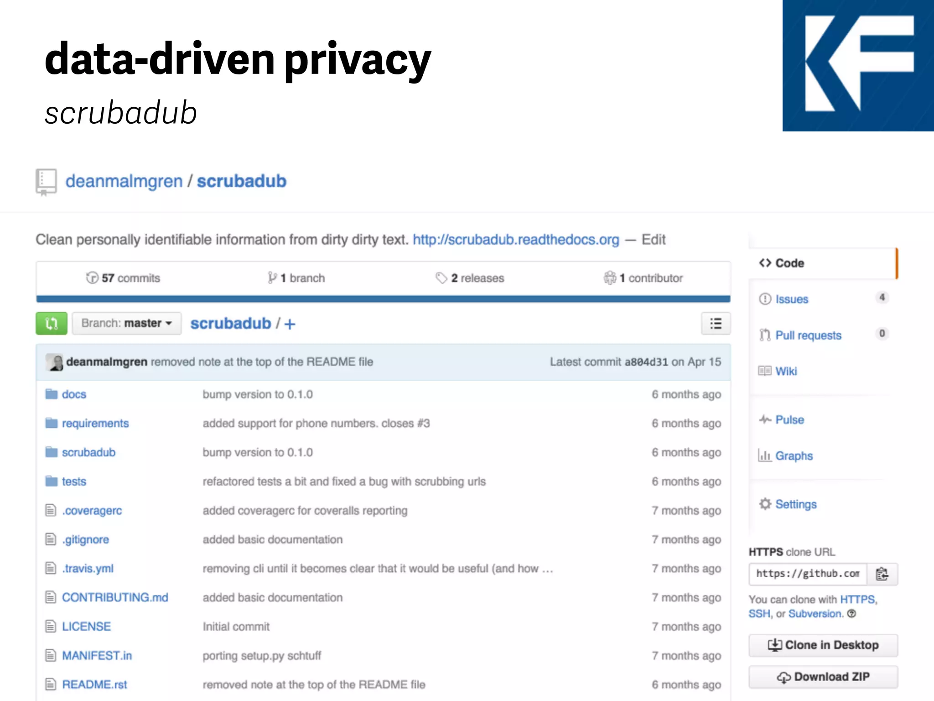This screenshot has height=701, width=934.
Task: Open the .travis.yml file
Action: [x=88, y=569]
